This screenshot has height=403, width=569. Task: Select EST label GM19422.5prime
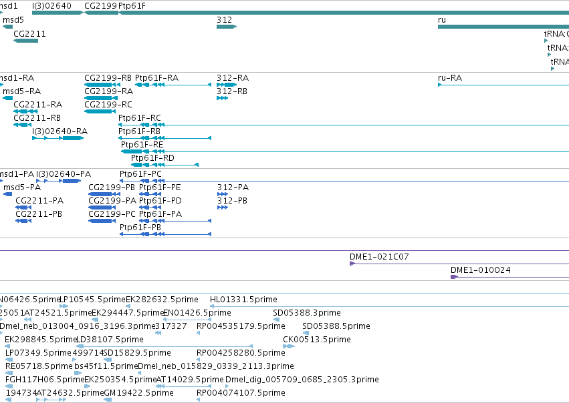click(138, 394)
